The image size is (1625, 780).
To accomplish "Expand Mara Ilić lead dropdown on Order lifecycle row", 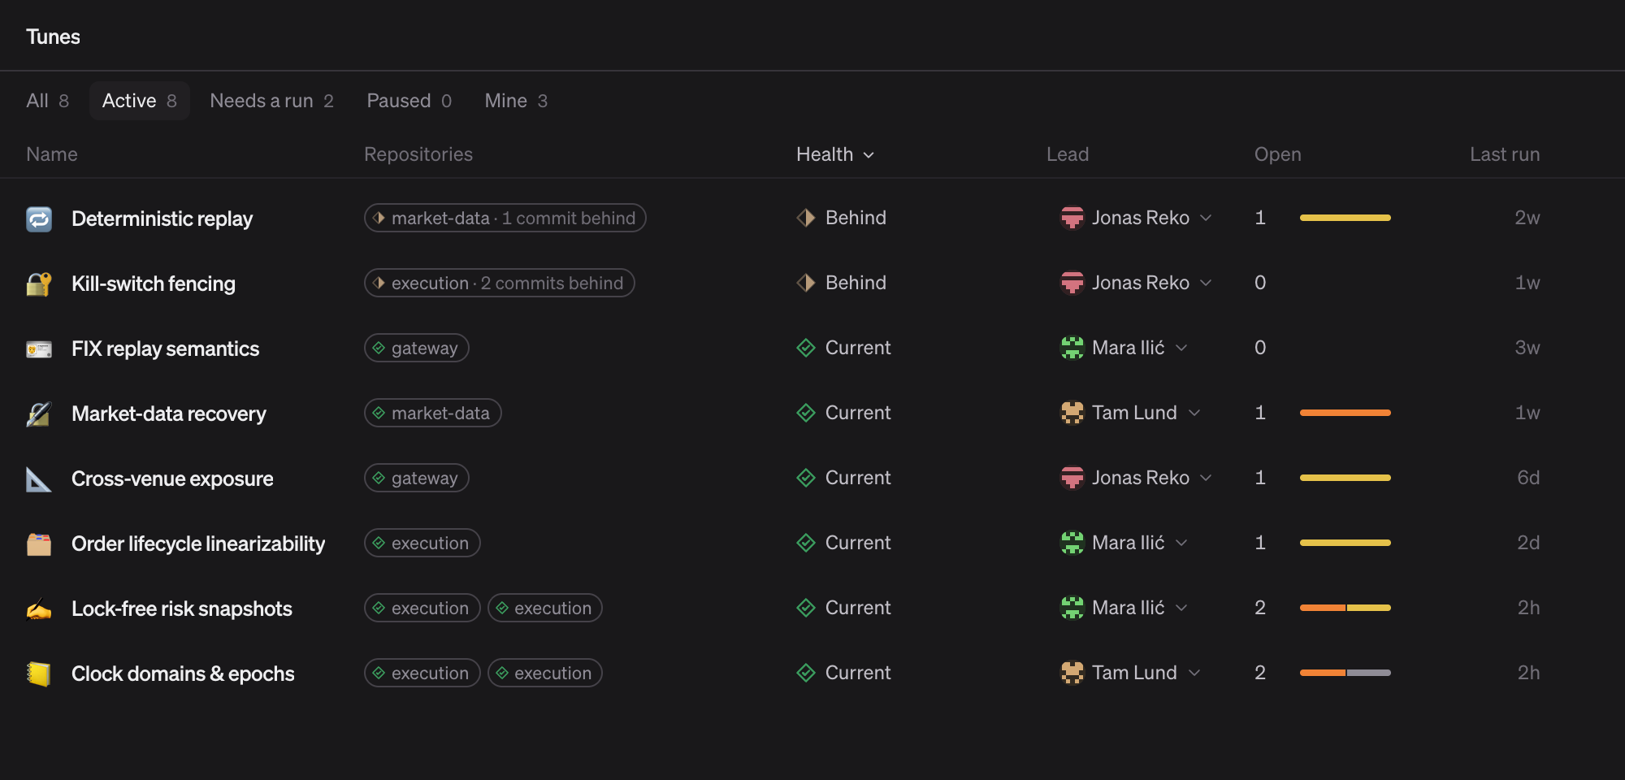I will tap(1181, 543).
